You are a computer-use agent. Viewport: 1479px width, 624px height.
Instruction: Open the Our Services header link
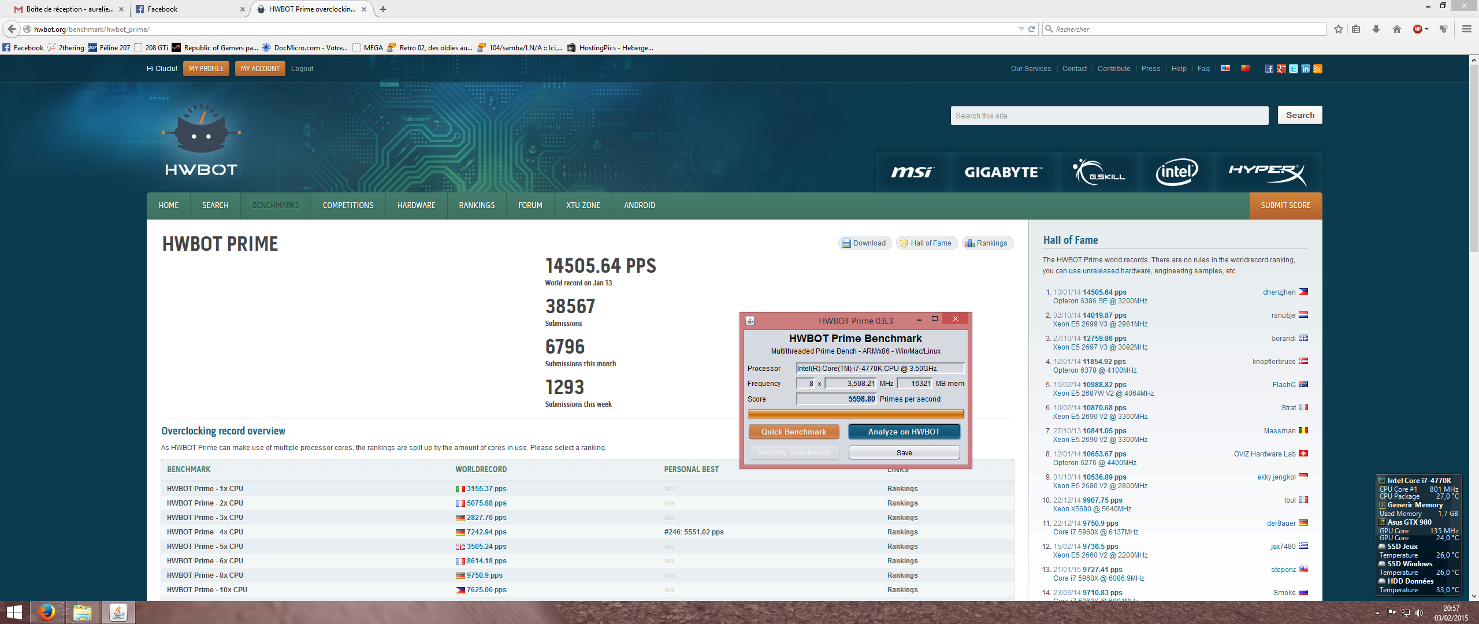[1031, 69]
